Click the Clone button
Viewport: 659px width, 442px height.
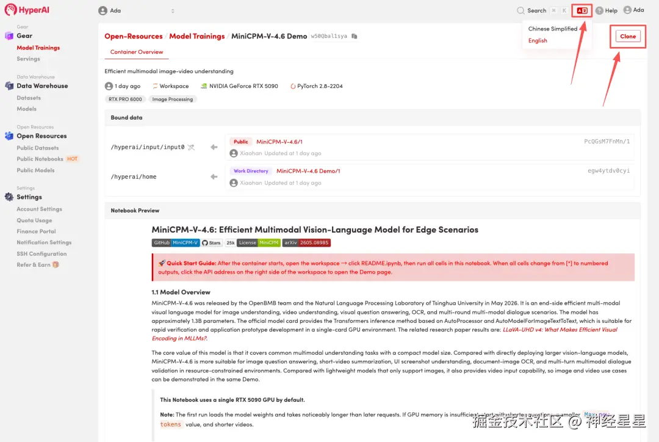(x=628, y=36)
